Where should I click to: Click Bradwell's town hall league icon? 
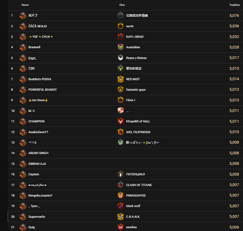(23, 47)
